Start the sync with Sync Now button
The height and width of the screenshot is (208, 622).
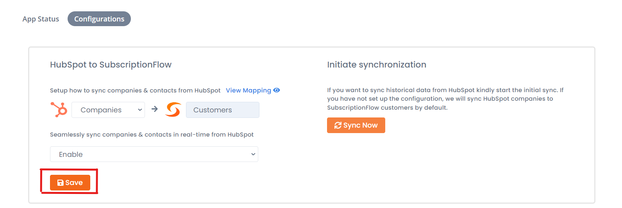[x=356, y=125]
